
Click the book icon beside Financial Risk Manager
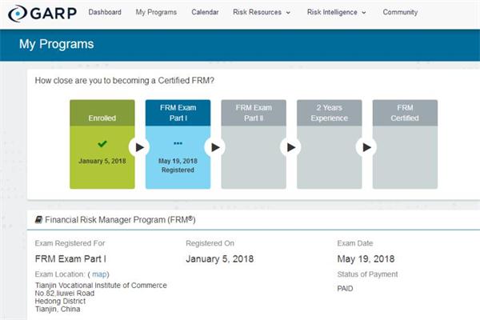tap(38, 219)
